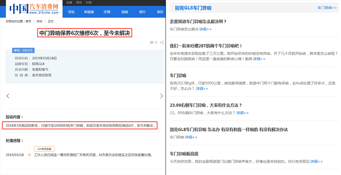Click the headline 中门异响保养6次维修6次
The width and height of the screenshot is (341, 175).
[x=85, y=33]
